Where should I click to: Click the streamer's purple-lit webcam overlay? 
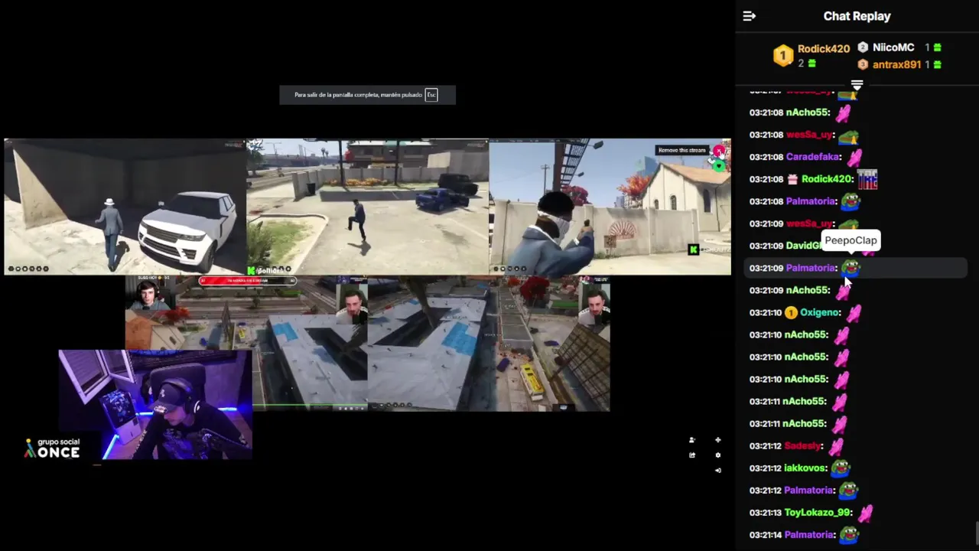(x=155, y=404)
